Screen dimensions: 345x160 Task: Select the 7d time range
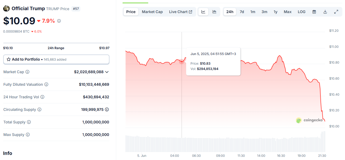[x=242, y=12]
